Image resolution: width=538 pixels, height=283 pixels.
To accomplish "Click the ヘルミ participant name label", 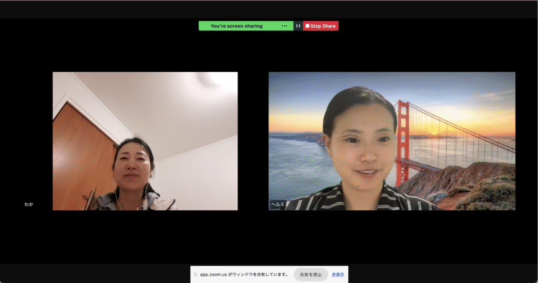I will pyautogui.click(x=277, y=204).
